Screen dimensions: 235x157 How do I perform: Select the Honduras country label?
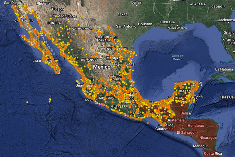tap(196, 125)
